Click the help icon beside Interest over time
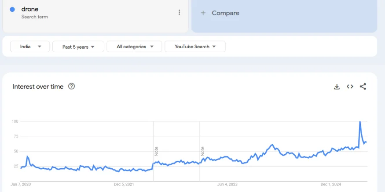This screenshot has height=192, width=385. click(x=71, y=86)
